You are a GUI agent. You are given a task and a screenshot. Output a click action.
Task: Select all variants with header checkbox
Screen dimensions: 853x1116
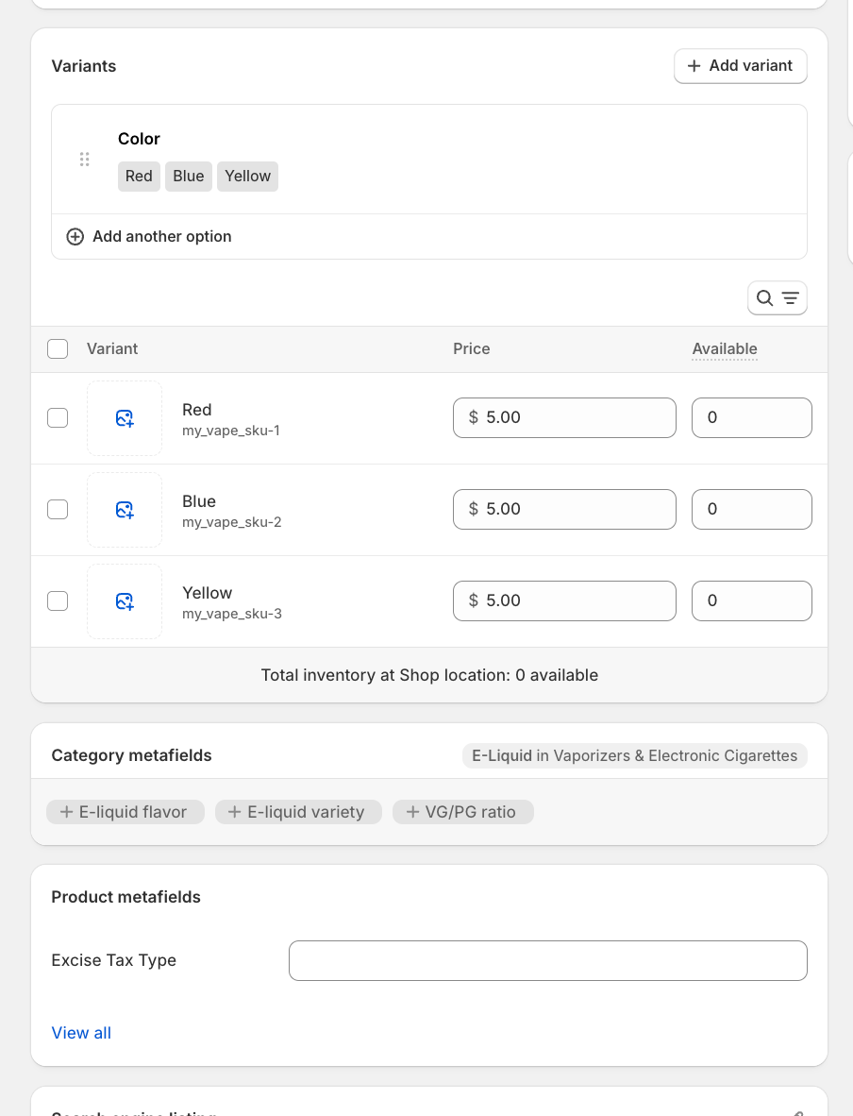click(58, 349)
